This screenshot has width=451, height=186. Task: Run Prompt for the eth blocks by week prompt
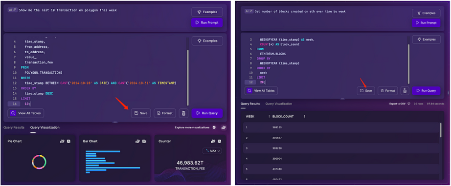(426, 22)
